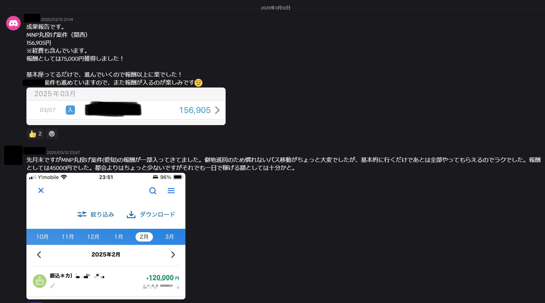Select the 1月 month tab
The image size is (545, 303).
tap(119, 237)
